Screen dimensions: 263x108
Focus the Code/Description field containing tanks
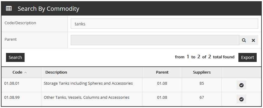pyautogui.click(x=164, y=24)
